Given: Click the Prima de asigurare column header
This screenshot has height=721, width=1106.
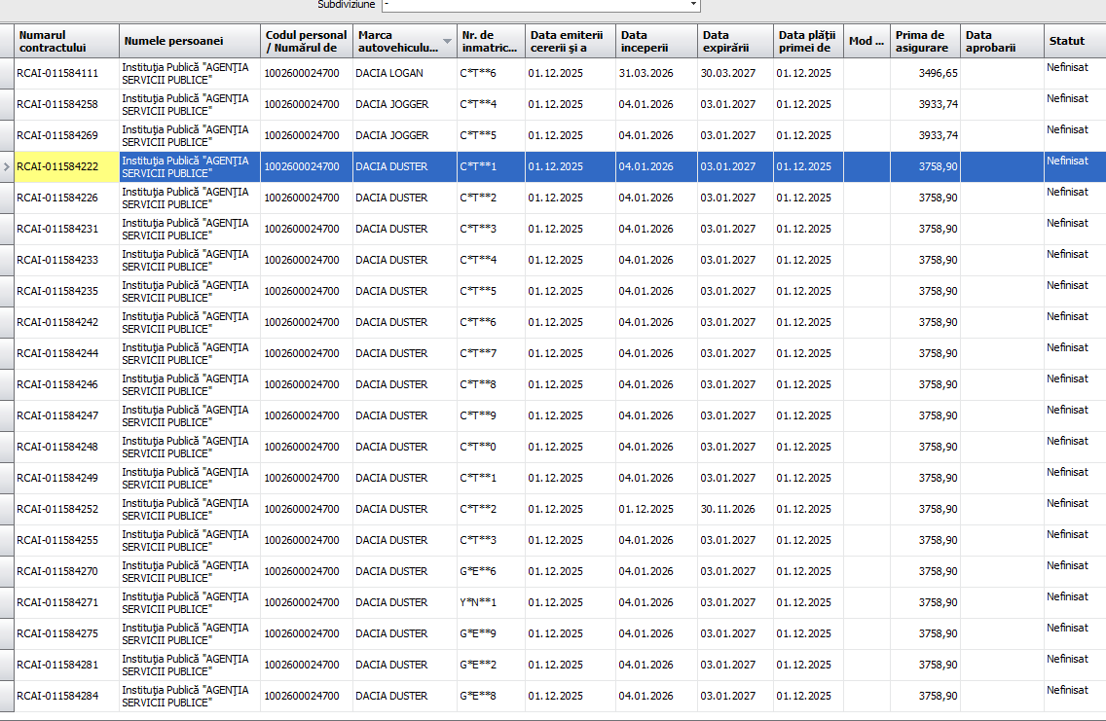Looking at the screenshot, I should click(924, 41).
